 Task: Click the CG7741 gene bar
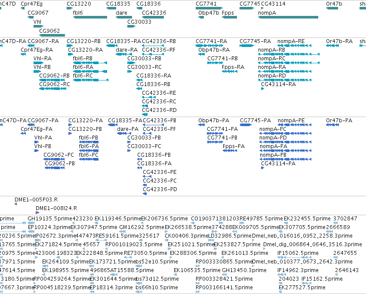pos(209,8)
